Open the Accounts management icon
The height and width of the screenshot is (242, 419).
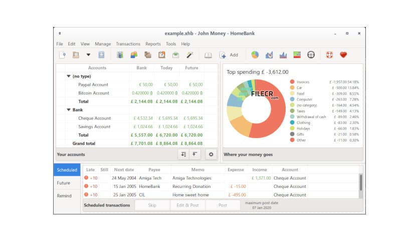pos(120,55)
